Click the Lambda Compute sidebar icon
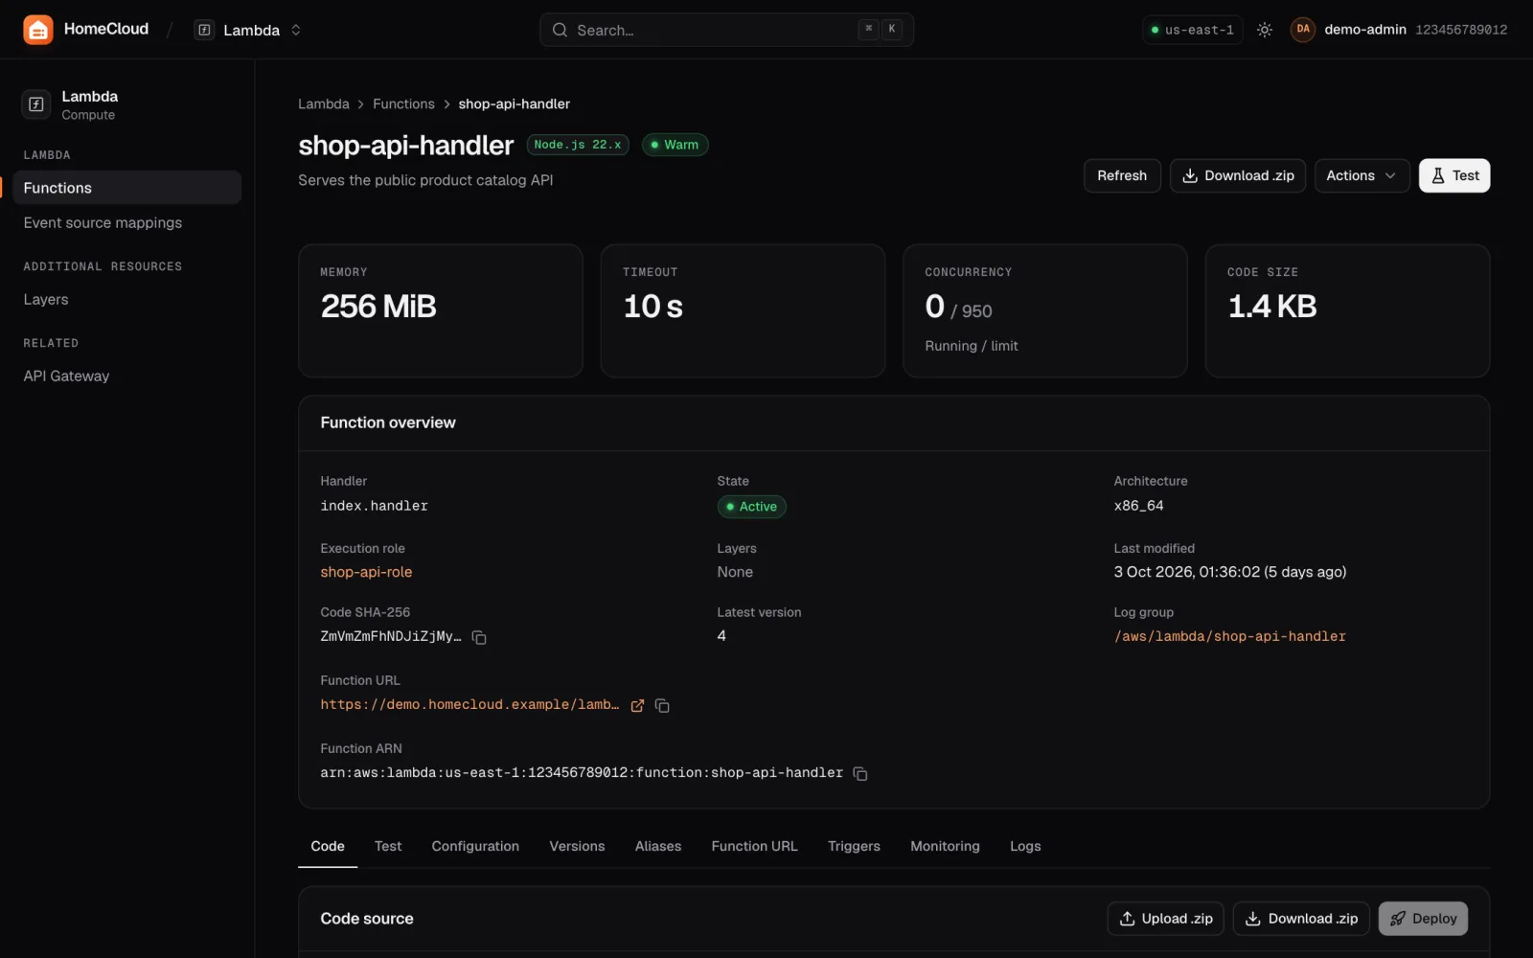The height and width of the screenshot is (958, 1533). pyautogui.click(x=36, y=104)
